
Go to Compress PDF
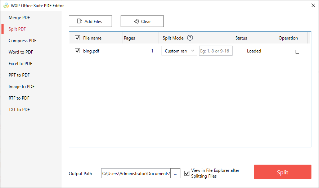point(22,41)
